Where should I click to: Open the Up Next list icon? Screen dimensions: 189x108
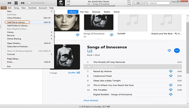coord(138,3)
